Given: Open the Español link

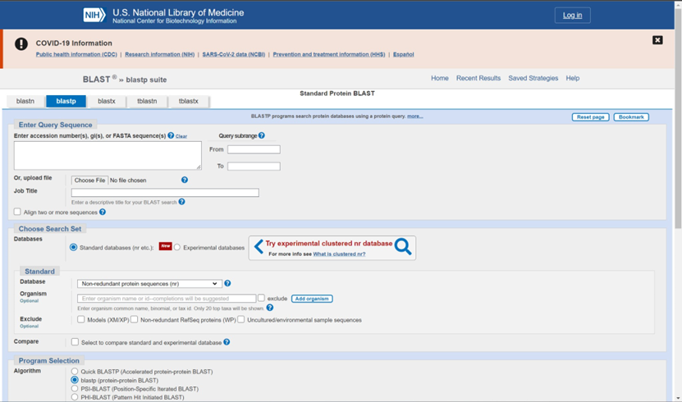Looking at the screenshot, I should (x=404, y=54).
